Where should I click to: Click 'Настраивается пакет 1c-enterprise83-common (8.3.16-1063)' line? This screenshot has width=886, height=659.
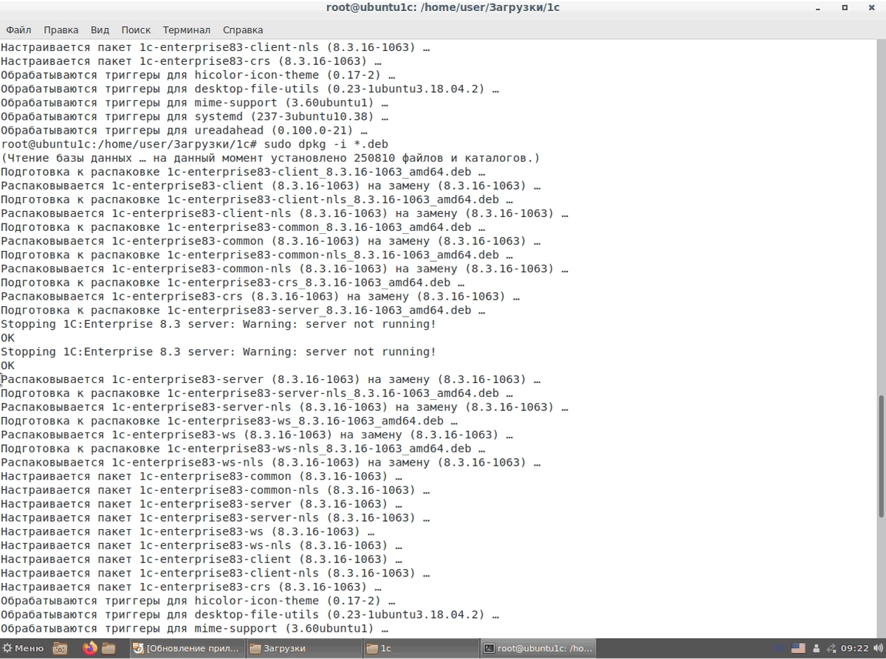click(x=202, y=476)
